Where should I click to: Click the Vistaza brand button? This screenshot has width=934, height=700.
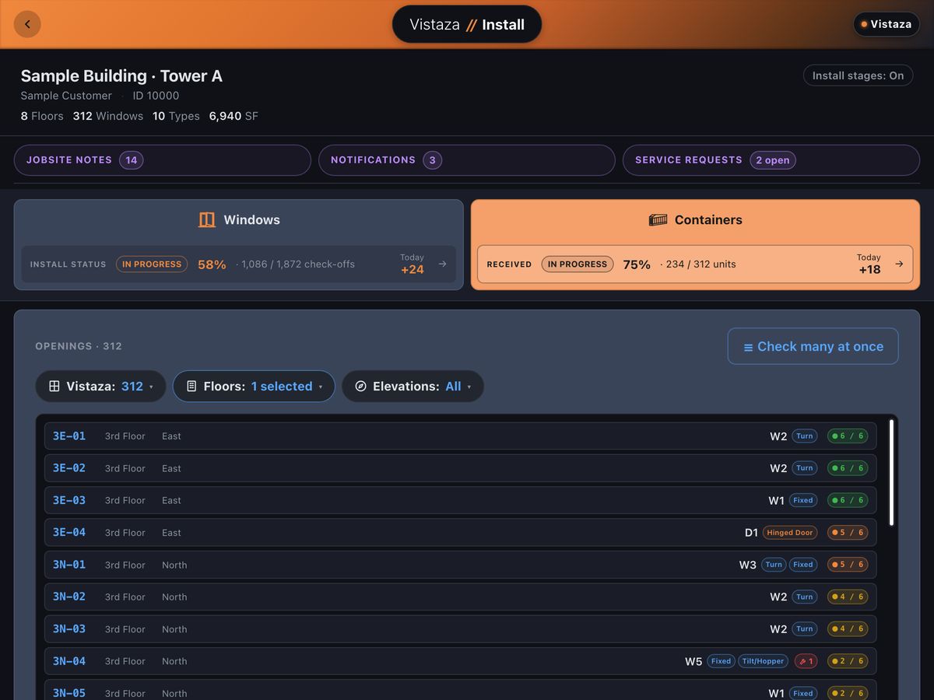pyautogui.click(x=887, y=24)
